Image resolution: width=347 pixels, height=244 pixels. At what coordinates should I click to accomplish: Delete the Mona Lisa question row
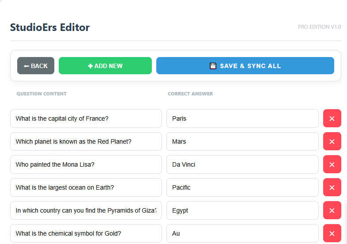[x=332, y=164]
